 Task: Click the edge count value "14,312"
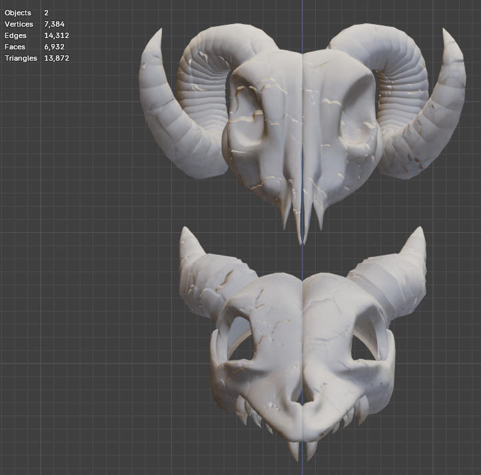[57, 35]
